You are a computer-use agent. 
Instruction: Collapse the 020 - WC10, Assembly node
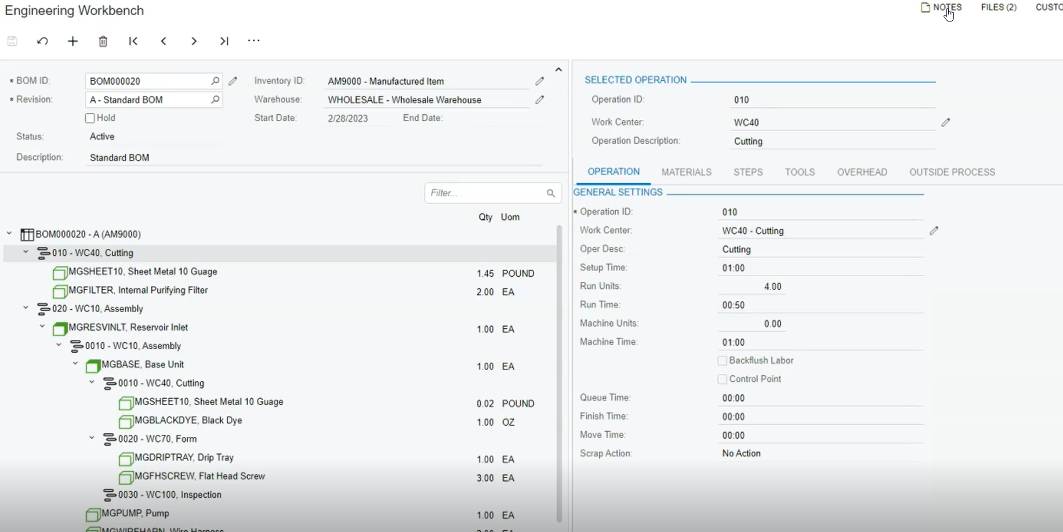tap(26, 308)
